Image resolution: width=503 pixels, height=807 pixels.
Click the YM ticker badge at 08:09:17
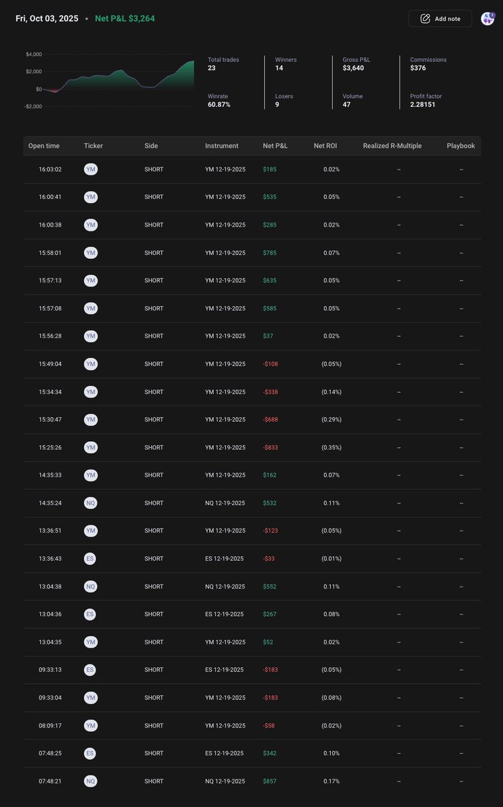[91, 726]
